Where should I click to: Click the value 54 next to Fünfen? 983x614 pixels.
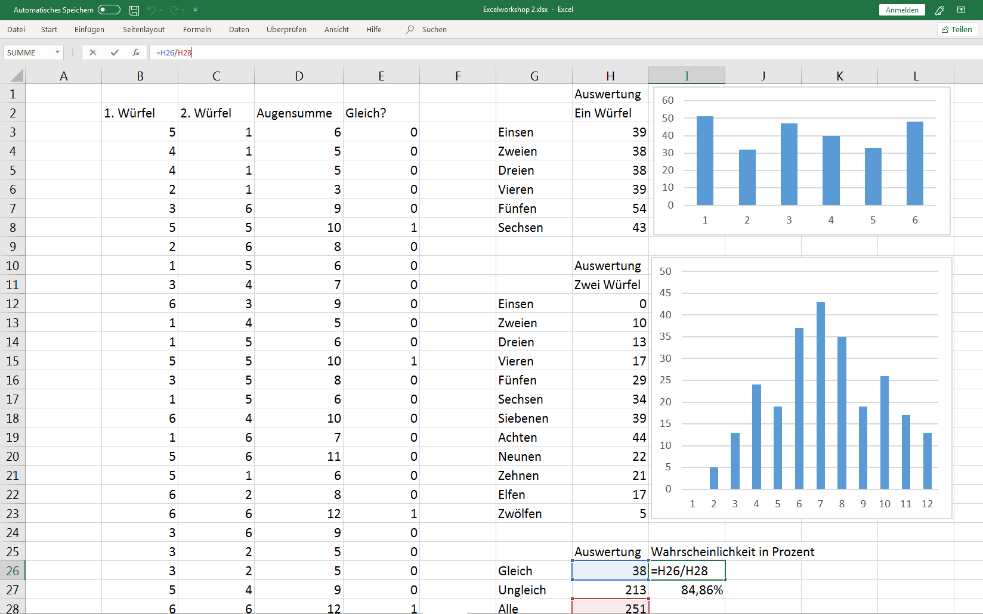(x=610, y=208)
